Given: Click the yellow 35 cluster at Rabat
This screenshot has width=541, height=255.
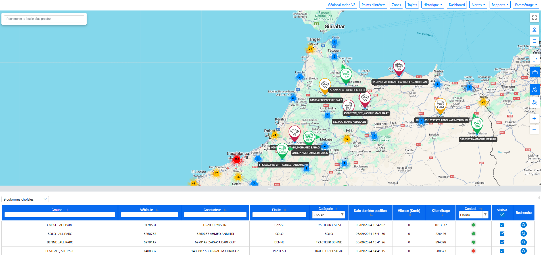Looking at the screenshot, I should pos(275,135).
